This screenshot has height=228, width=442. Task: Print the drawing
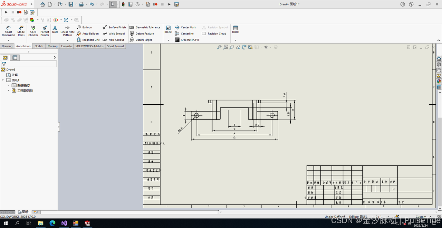[x=81, y=4]
